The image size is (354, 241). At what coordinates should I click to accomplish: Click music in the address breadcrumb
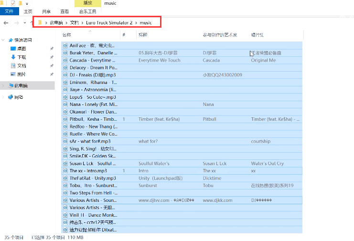(146, 22)
